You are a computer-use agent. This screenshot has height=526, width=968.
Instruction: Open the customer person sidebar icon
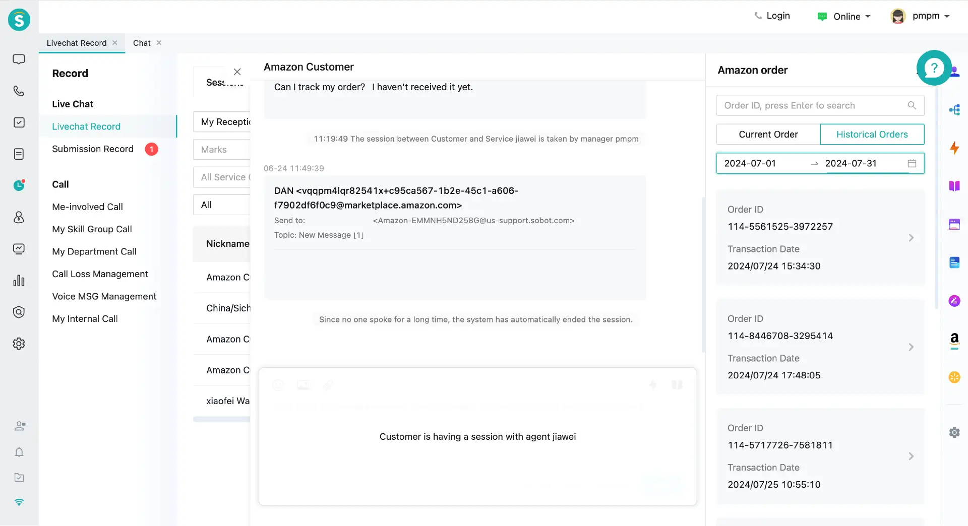19,217
